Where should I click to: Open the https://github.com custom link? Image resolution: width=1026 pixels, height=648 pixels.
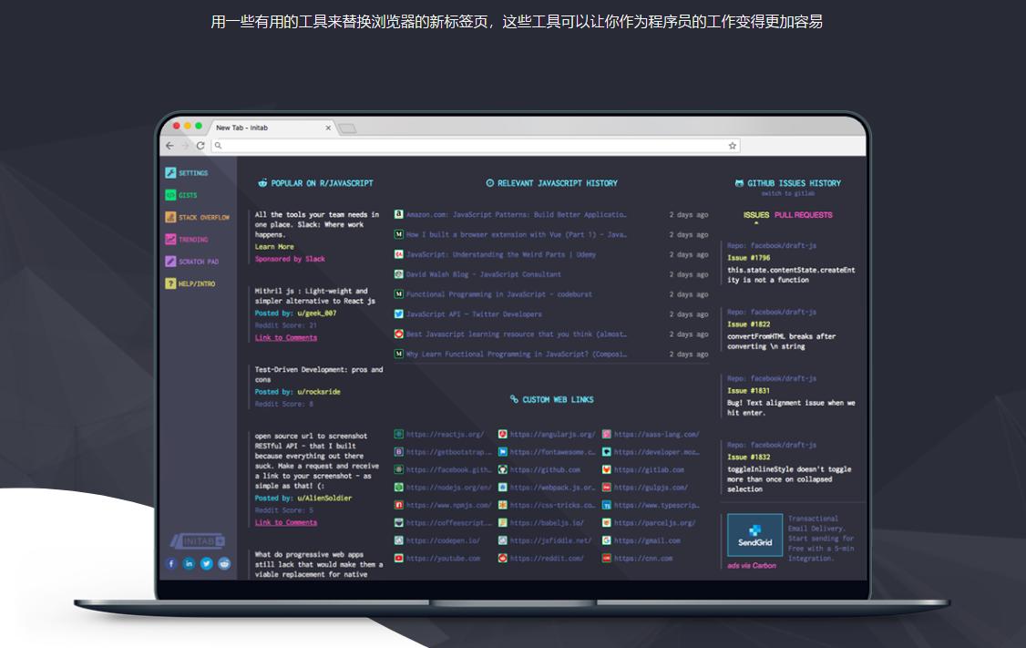tap(545, 470)
